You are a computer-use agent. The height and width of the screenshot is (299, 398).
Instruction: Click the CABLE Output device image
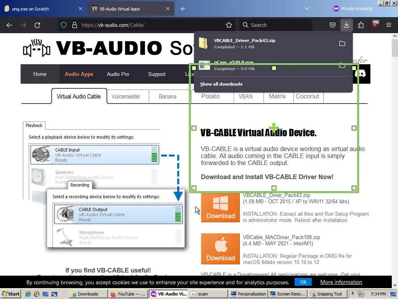click(65, 214)
